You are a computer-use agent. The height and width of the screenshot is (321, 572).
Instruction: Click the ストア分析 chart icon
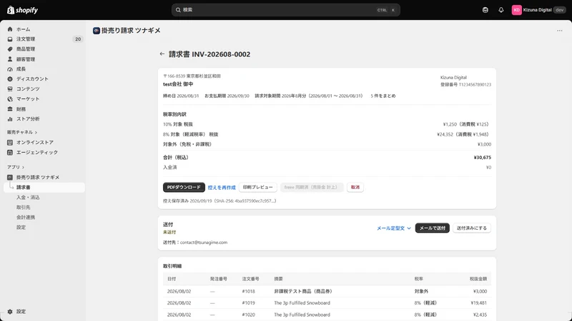pos(10,119)
